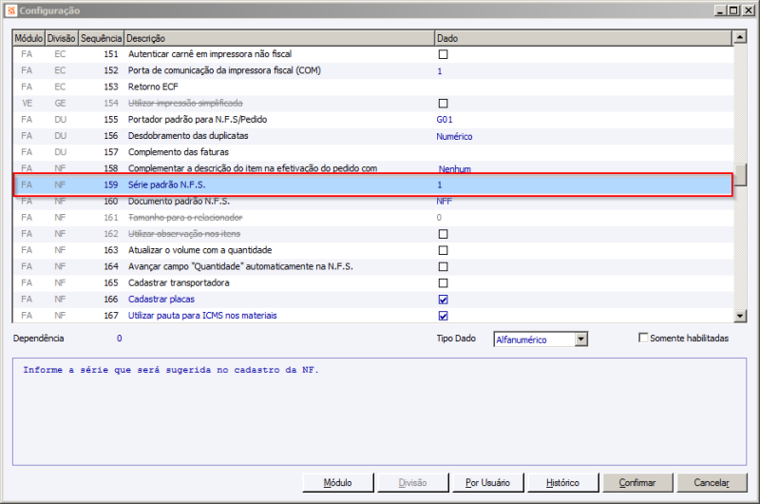Minimize the Configuração window
760x504 pixels.
pyautogui.click(x=720, y=10)
